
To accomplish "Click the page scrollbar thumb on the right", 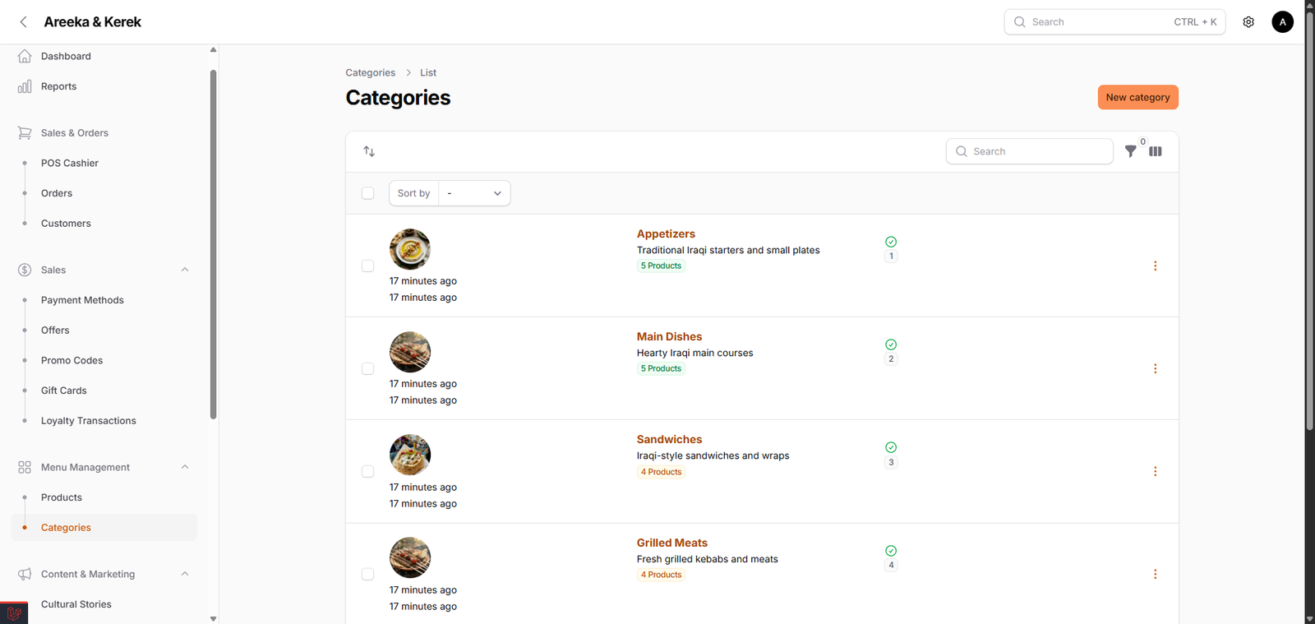I will [1310, 220].
